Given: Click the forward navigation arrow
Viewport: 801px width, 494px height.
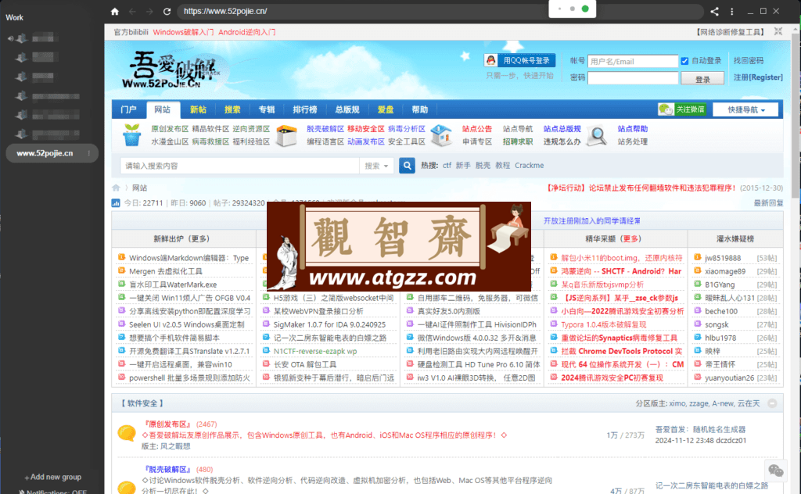Looking at the screenshot, I should 149,11.
